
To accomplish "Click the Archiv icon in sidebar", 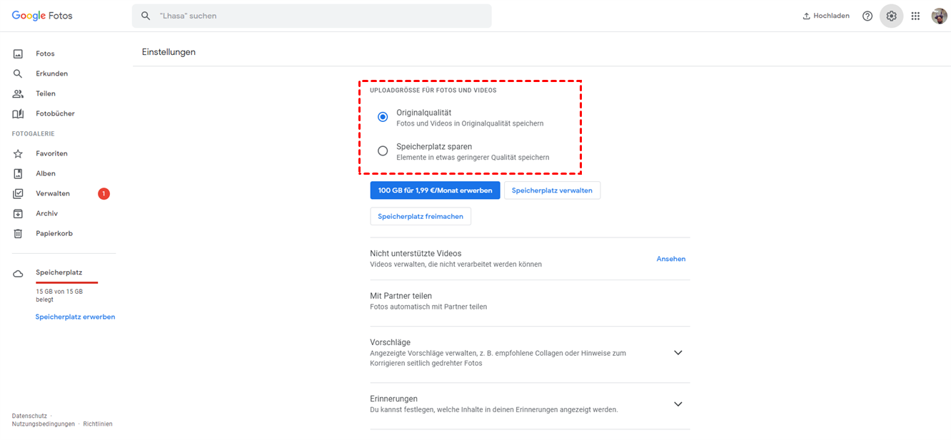I will [x=19, y=214].
